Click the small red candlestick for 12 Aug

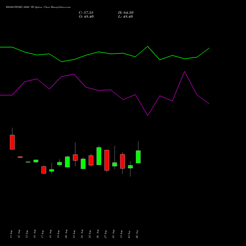click(x=20, y=157)
